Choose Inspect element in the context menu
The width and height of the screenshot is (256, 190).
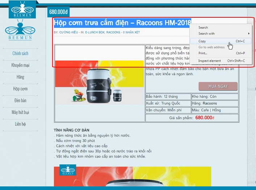click(x=221, y=61)
